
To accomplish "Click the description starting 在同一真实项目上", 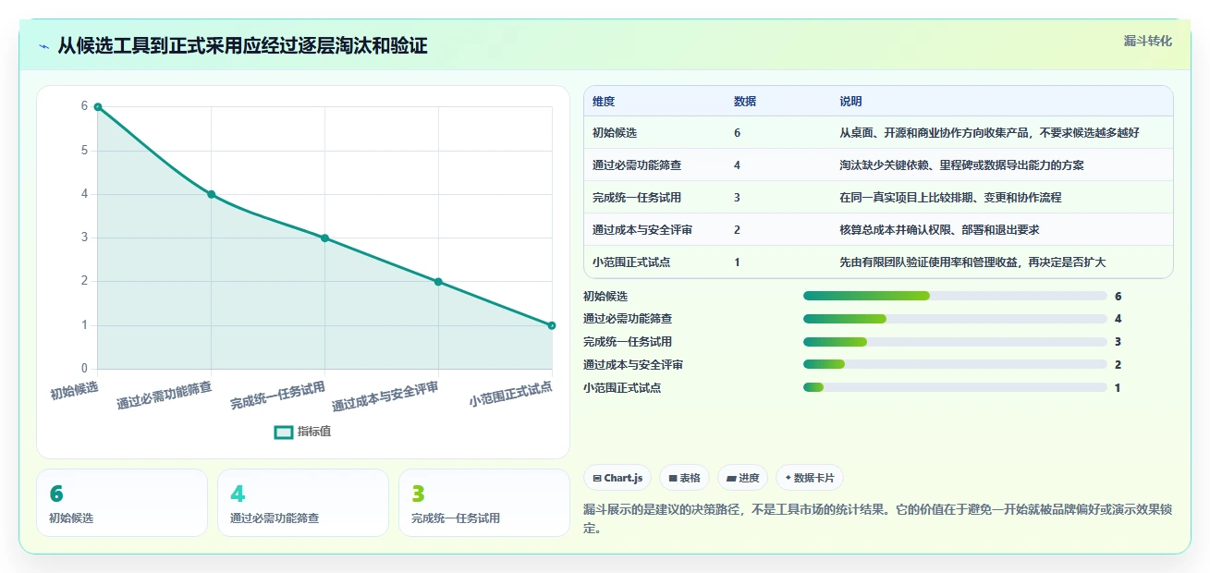I will click(950, 198).
